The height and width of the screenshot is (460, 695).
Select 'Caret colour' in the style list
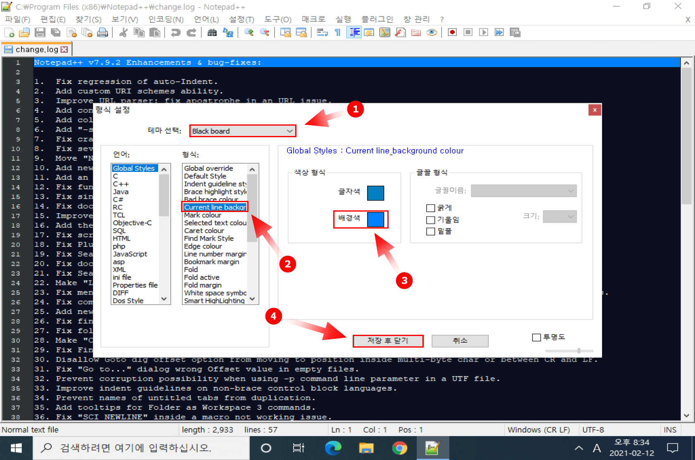click(204, 231)
